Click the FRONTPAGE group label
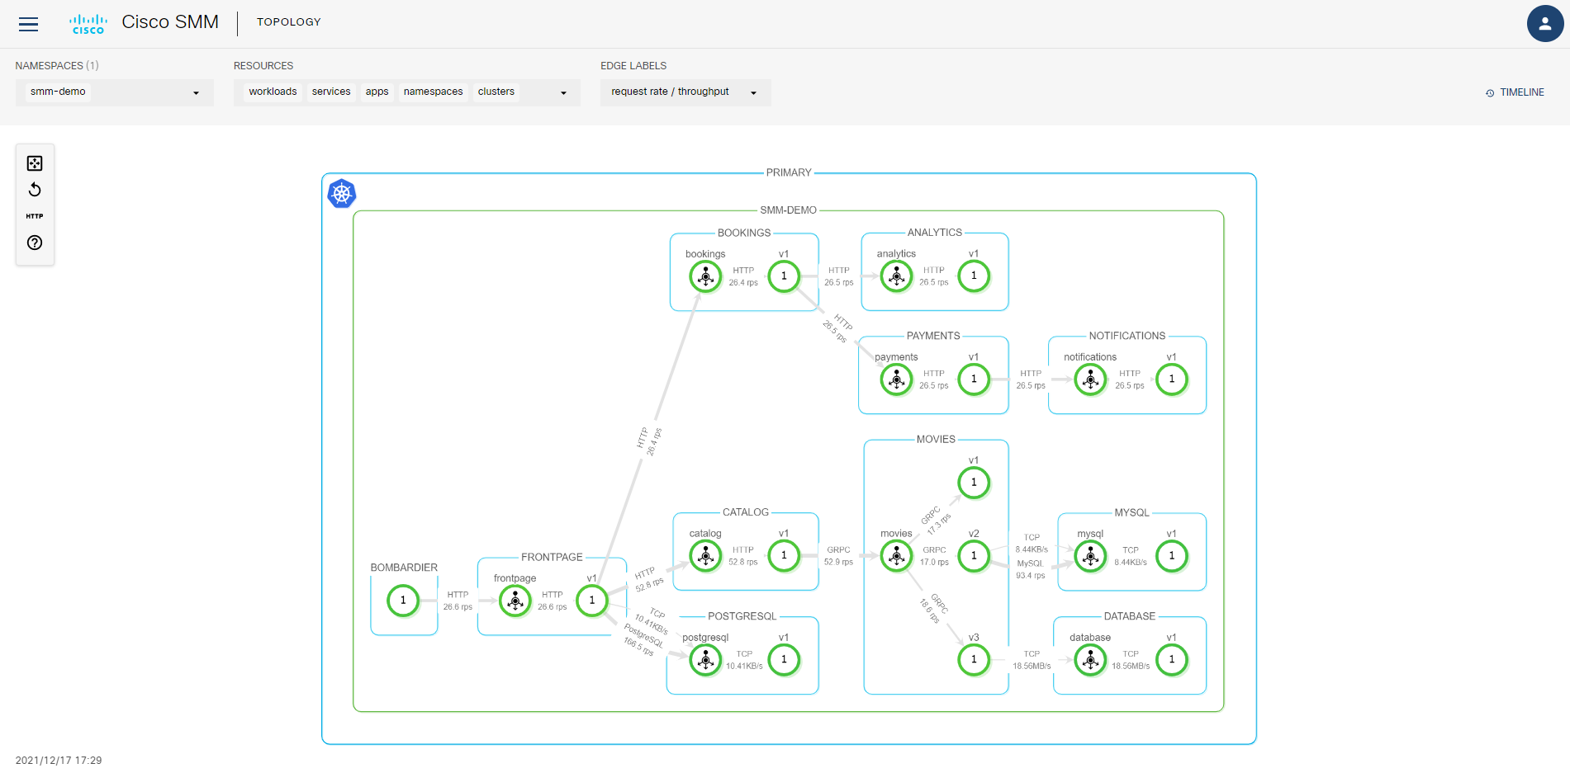 (x=552, y=558)
